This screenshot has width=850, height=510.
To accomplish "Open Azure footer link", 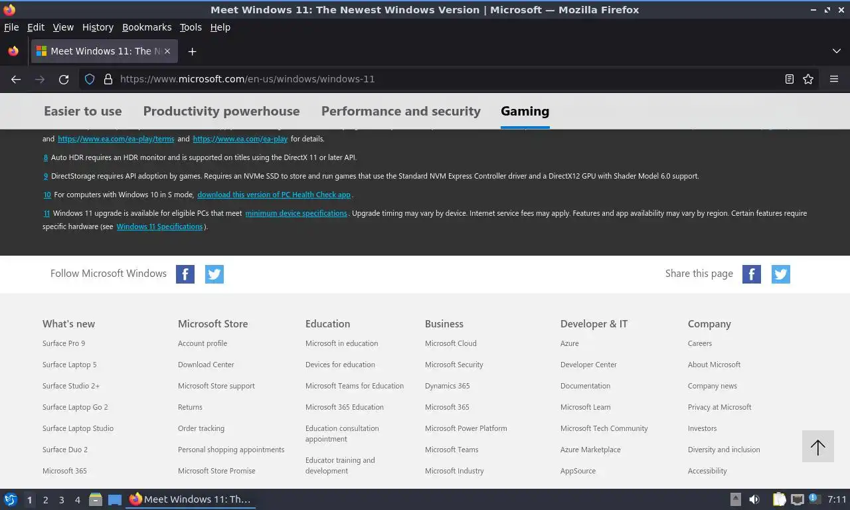I will click(569, 343).
